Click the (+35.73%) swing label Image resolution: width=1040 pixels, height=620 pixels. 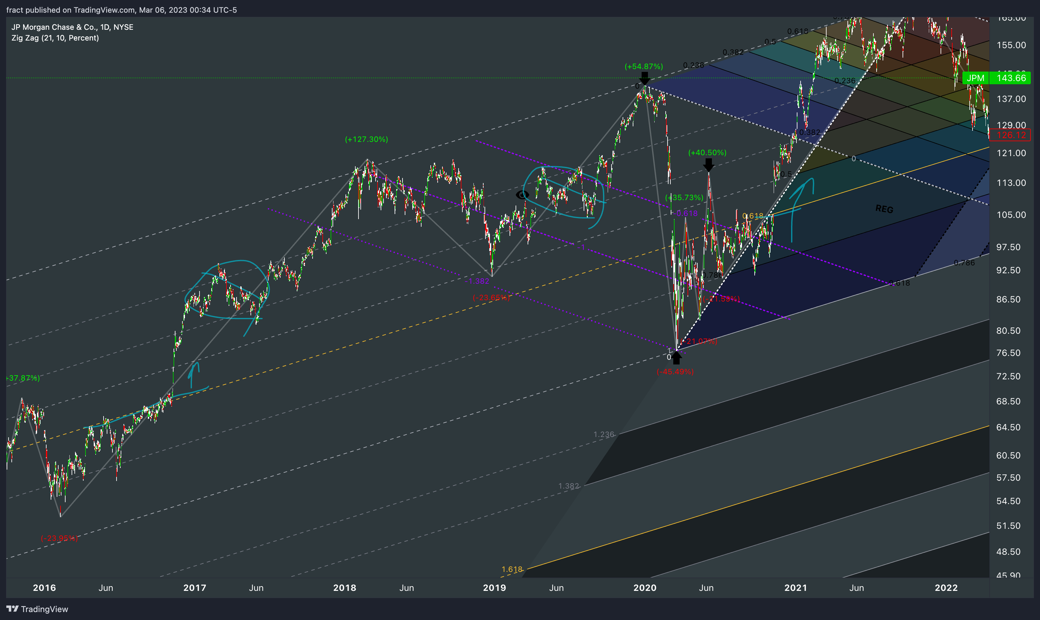pyautogui.click(x=684, y=197)
